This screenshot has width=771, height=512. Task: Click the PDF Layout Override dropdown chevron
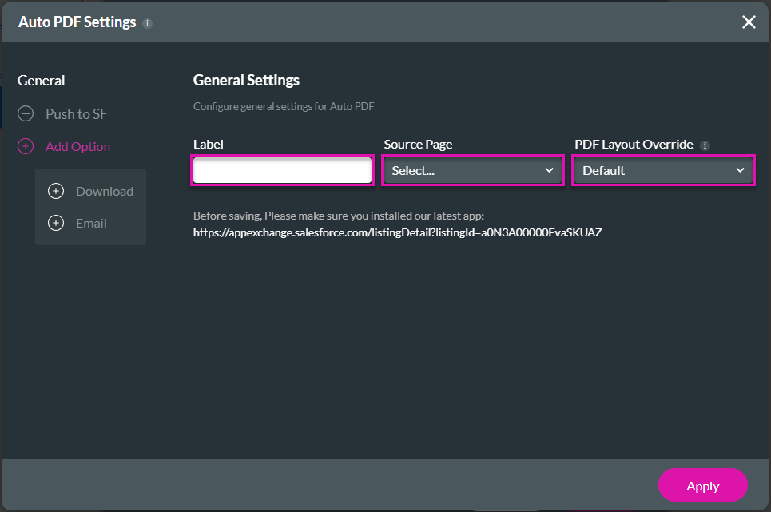(739, 170)
